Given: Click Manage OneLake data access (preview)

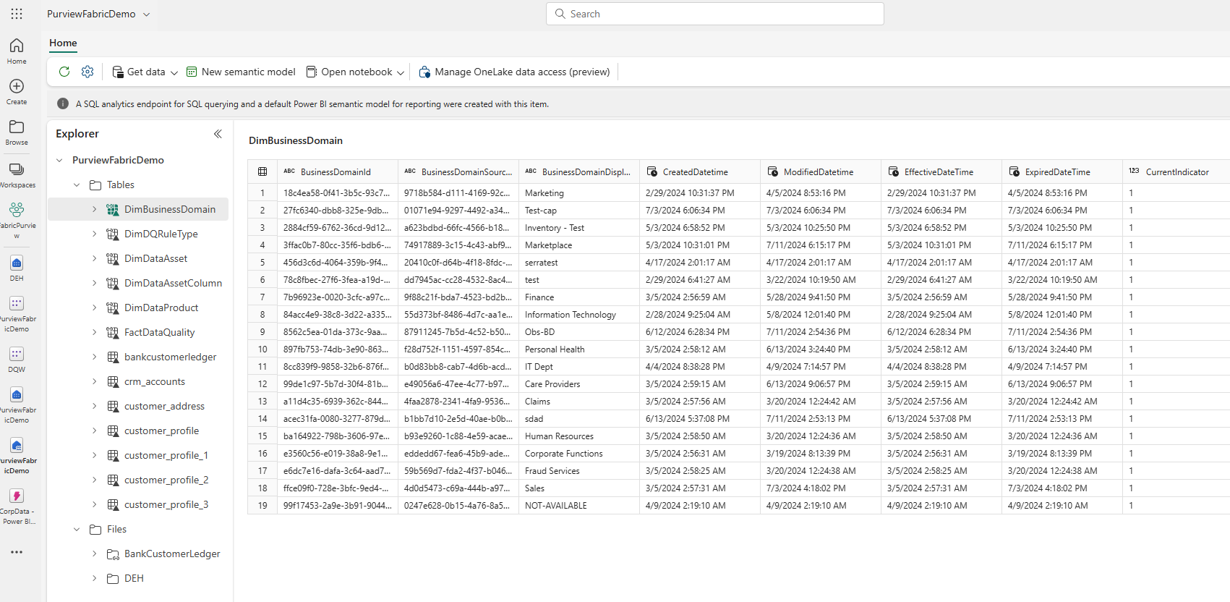Looking at the screenshot, I should coord(514,72).
